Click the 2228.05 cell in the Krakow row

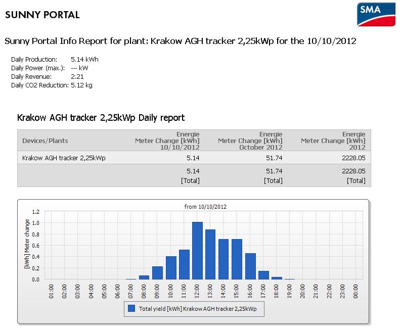coord(353,158)
